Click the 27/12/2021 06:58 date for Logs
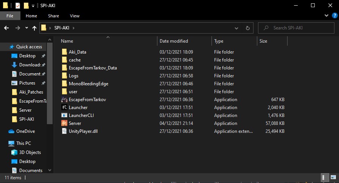Viewport: 339px width, 183px height. [x=176, y=76]
